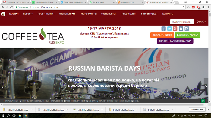Expand the ПОСЕТИТЕЛЯМ dropdown menu
The width and height of the screenshot is (211, 118).
(46, 14)
